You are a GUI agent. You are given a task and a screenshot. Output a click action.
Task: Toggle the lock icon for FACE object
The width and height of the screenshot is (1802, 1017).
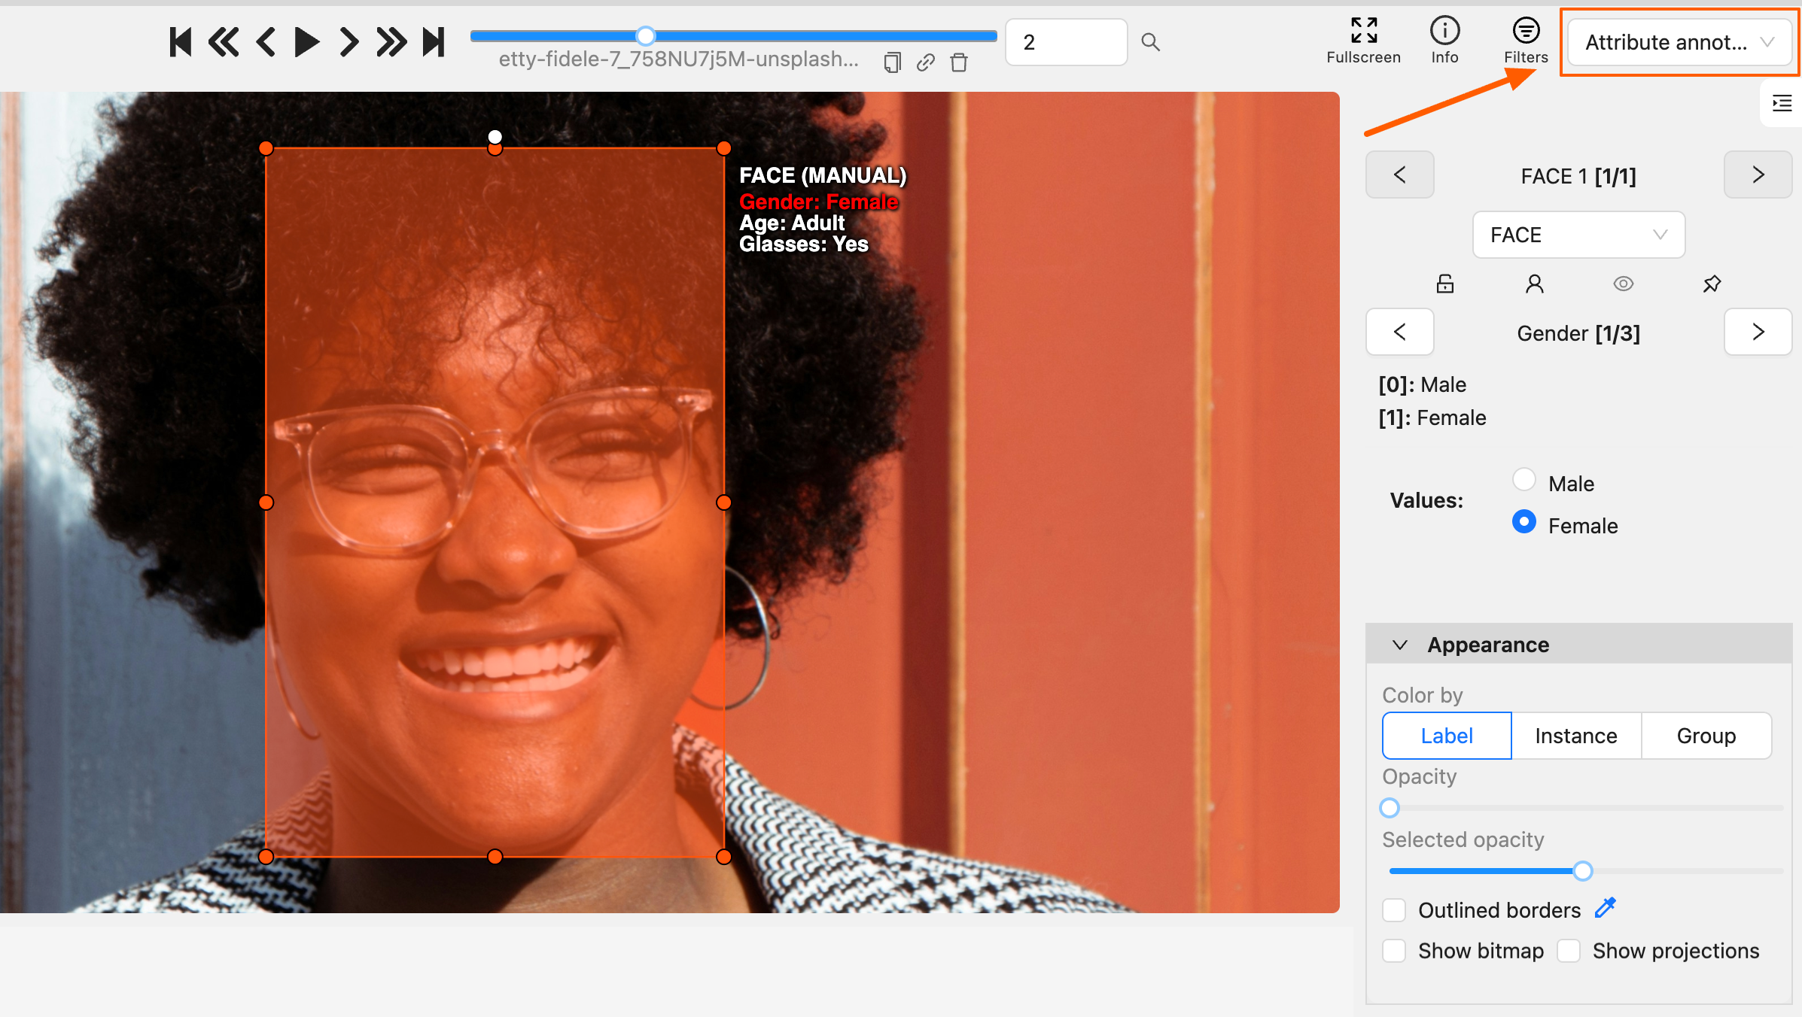[1444, 284]
